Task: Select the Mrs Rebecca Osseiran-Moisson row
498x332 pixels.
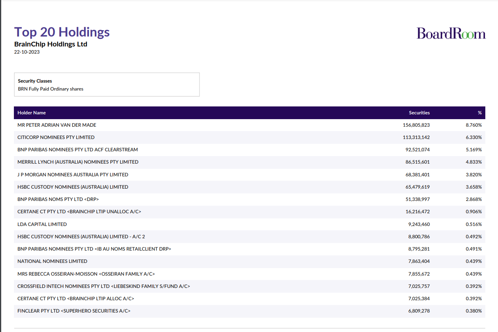Action: 86,274
